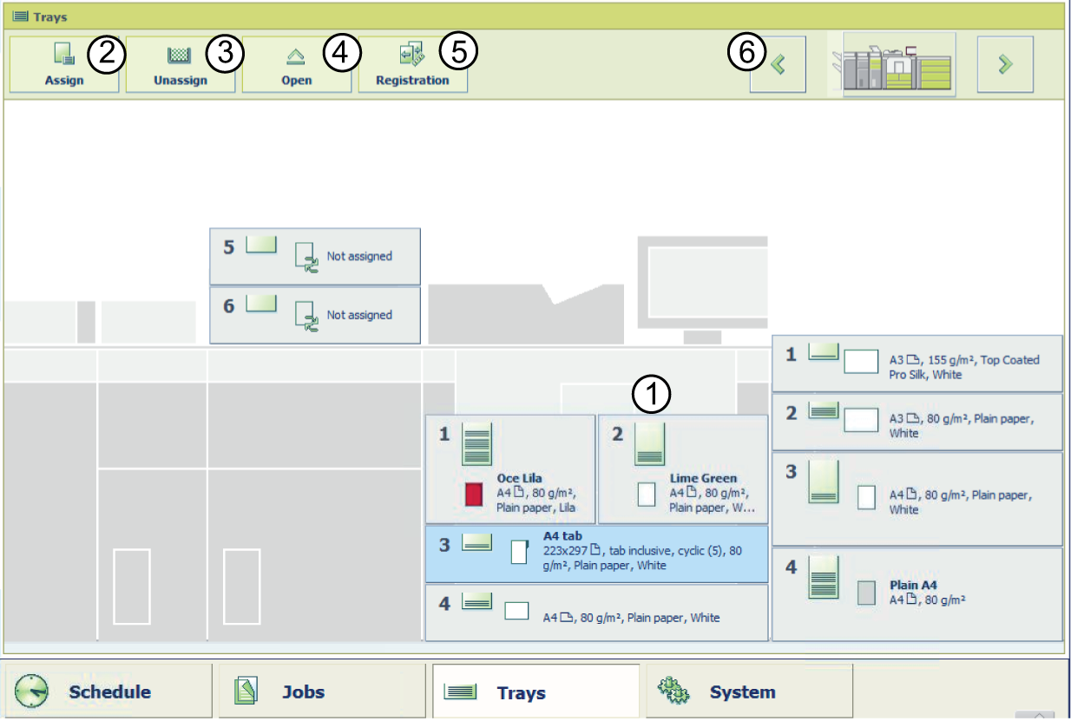Go to previous printer module with left arrow
Screen dimensions: 1071x721
[x=778, y=64]
